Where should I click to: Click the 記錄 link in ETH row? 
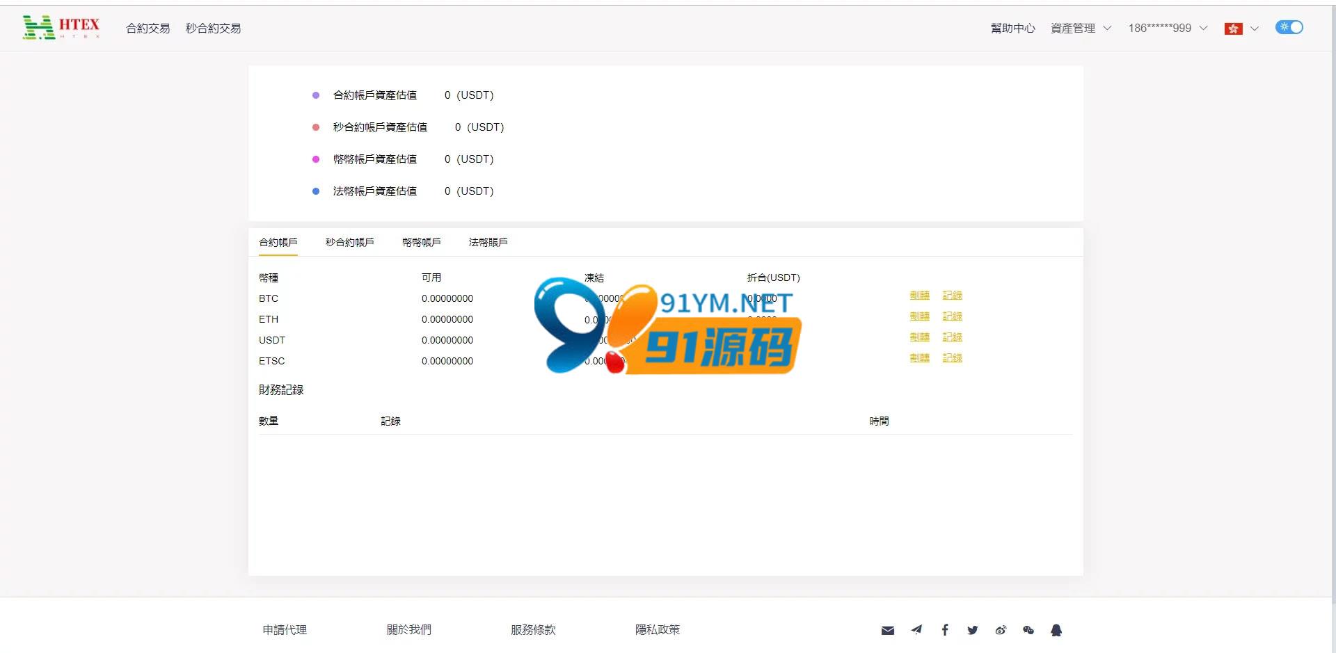tap(953, 316)
